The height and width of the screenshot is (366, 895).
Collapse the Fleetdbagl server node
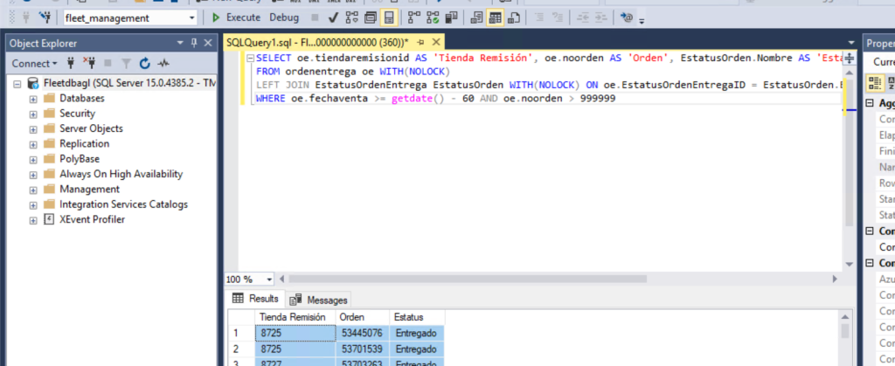(17, 84)
